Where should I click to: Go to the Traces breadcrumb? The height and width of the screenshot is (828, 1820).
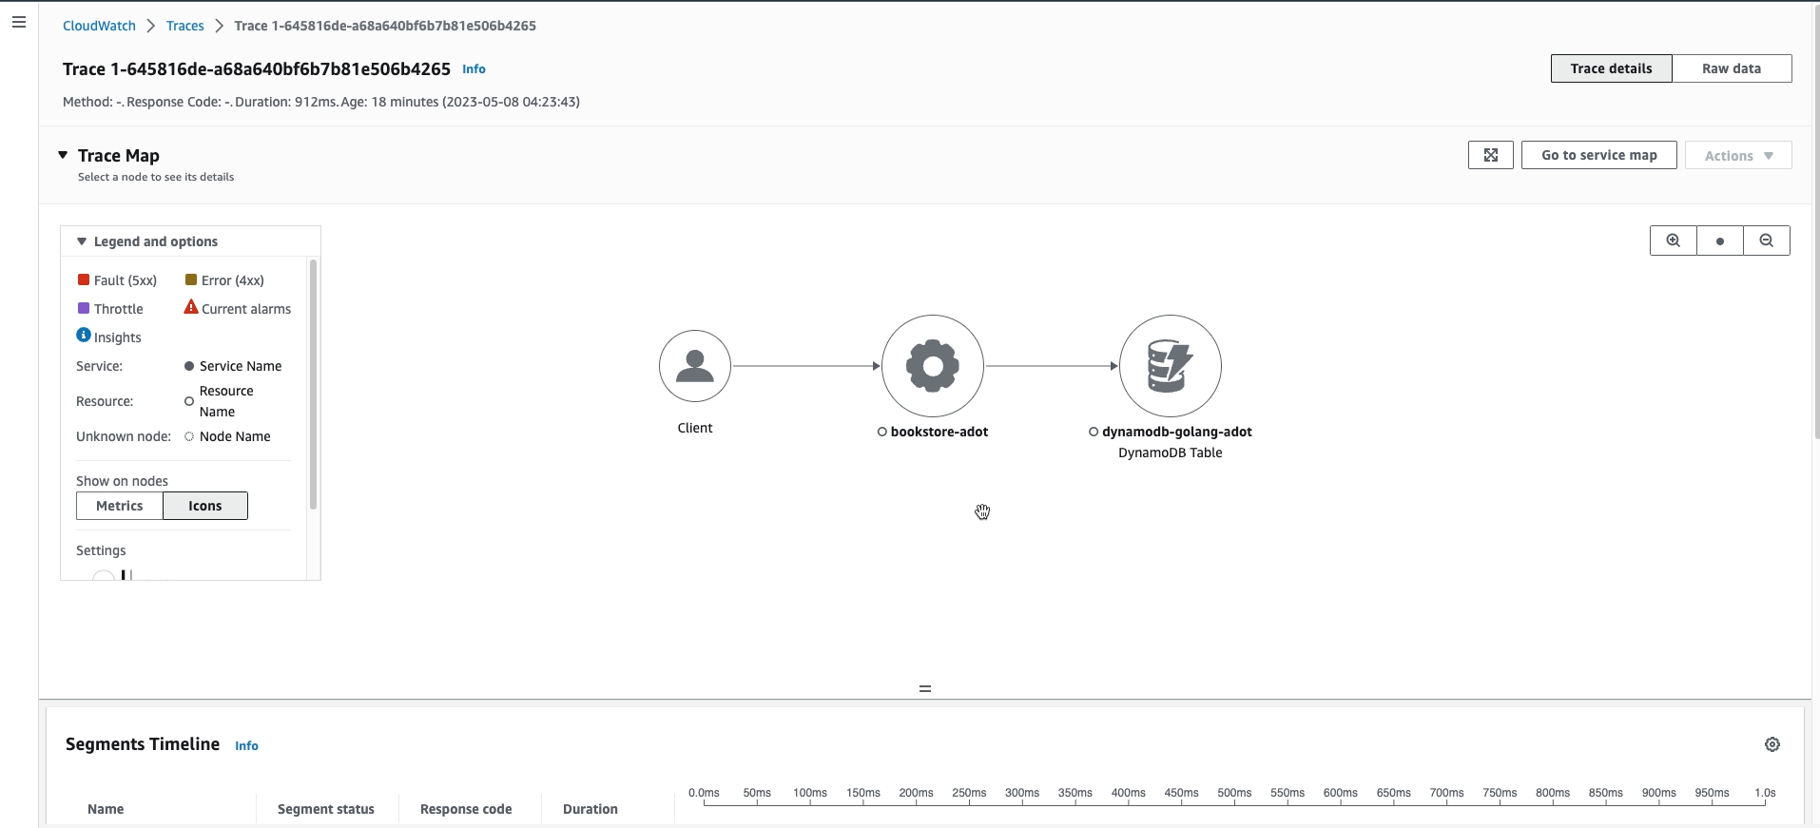point(185,26)
